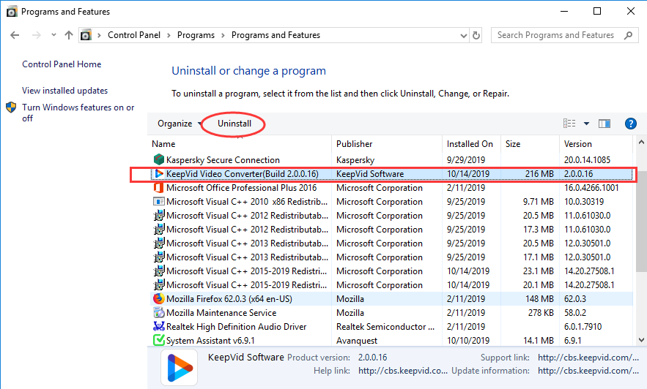Screen dimensions: 647x389
Task: Sort by the Size column header
Action: point(513,144)
